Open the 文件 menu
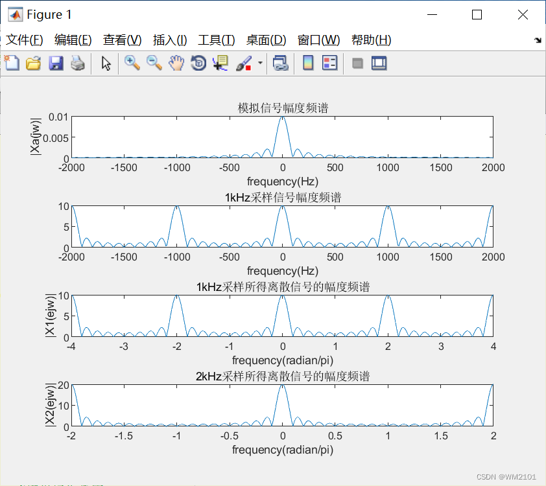546x486 pixels. click(25, 40)
